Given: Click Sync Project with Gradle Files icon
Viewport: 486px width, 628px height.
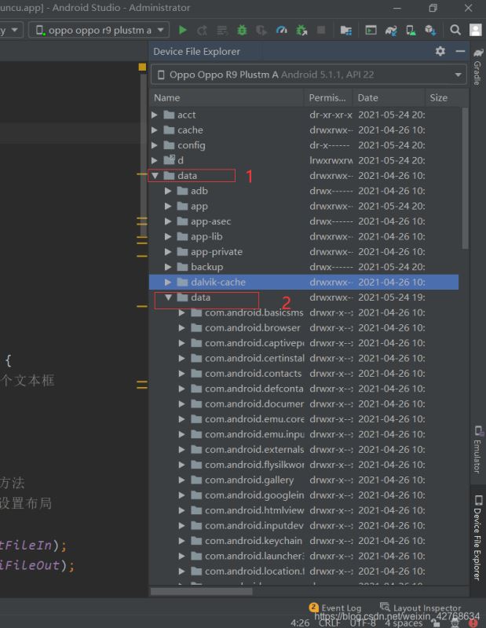Looking at the screenshot, I should click(x=391, y=30).
